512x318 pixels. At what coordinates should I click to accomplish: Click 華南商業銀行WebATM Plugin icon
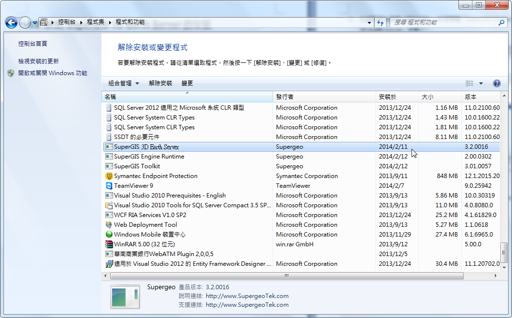(109, 254)
